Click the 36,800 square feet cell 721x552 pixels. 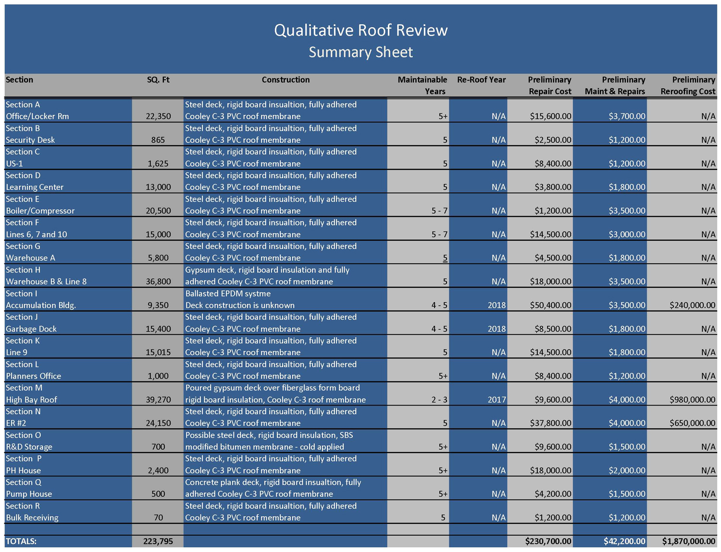(158, 282)
